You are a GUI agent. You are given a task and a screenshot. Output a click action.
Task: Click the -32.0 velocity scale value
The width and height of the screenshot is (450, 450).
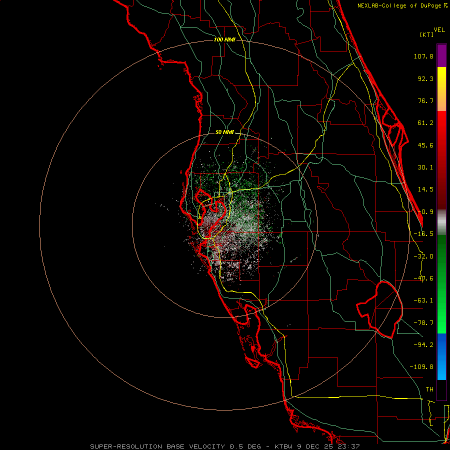(x=423, y=256)
